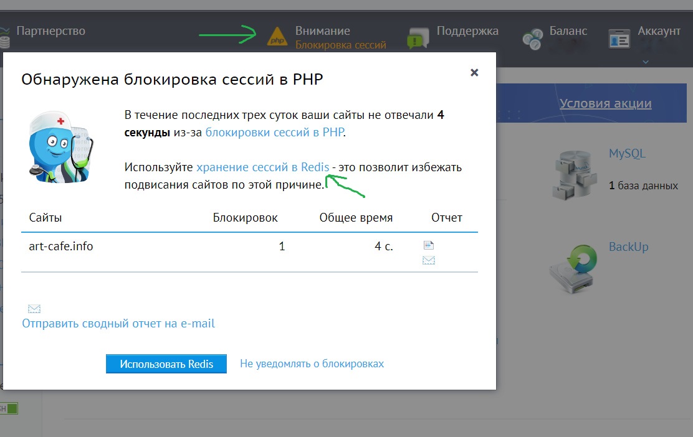This screenshot has height=437, width=693.
Task: Open the Поддержка menu item
Action: [x=467, y=31]
